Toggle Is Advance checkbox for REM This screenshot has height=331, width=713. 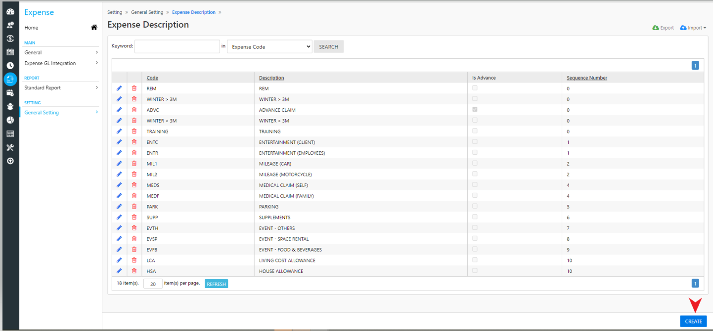[x=475, y=88]
